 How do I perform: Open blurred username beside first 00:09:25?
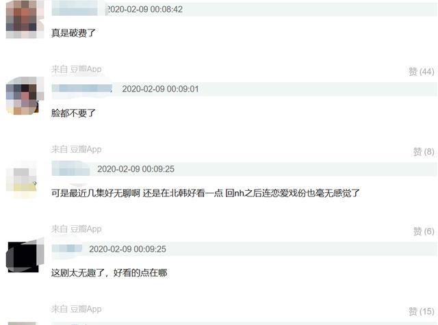(70, 169)
